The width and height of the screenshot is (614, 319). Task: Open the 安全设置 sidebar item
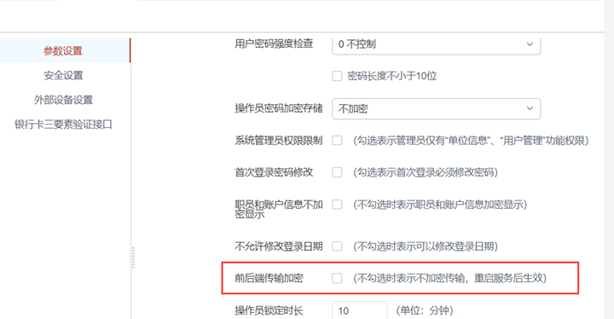click(63, 75)
